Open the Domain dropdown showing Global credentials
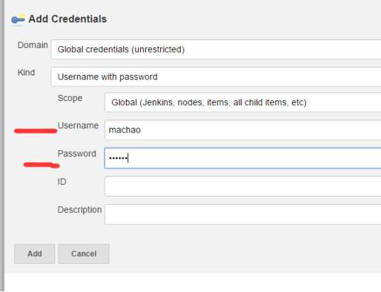Screen dimensions: 381x292 click(x=216, y=49)
